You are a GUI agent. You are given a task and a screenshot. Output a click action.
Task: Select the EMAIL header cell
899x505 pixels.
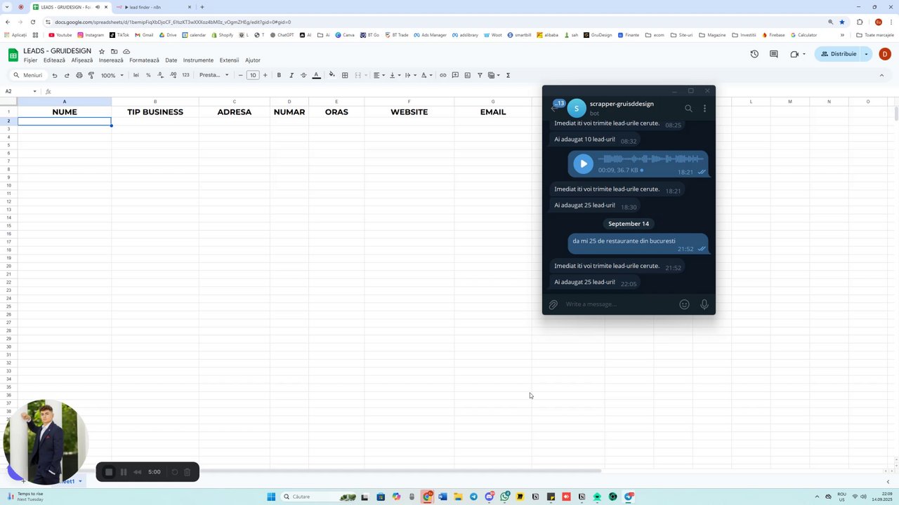493,112
